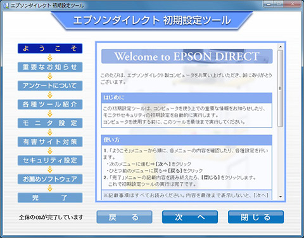Click the 使い方 section header
Image resolution: width=304 pixels, height=238 pixels.
[x=187, y=140]
